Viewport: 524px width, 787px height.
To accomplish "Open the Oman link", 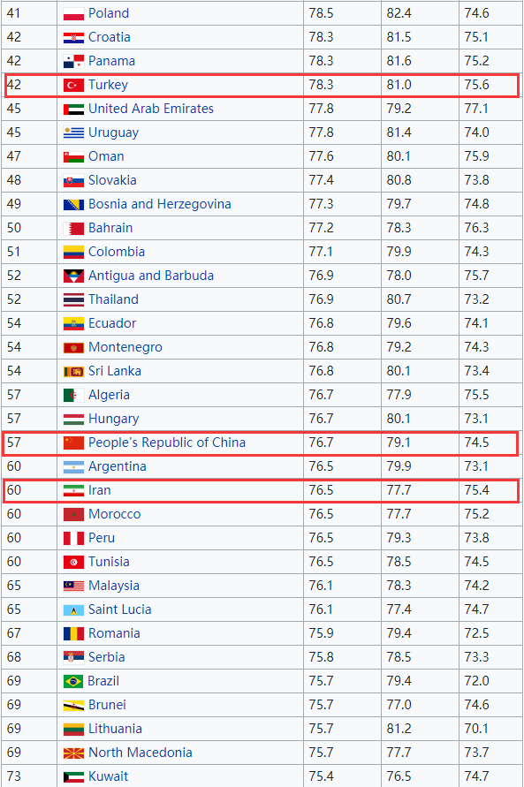I will pyautogui.click(x=106, y=156).
